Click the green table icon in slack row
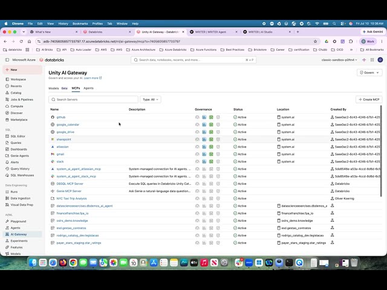Viewport: 387px width, 290px height. pos(211,161)
